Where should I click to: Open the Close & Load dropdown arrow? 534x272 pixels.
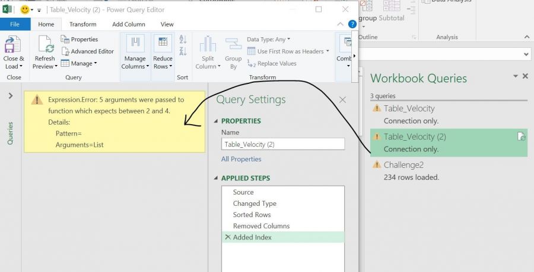click(x=21, y=67)
